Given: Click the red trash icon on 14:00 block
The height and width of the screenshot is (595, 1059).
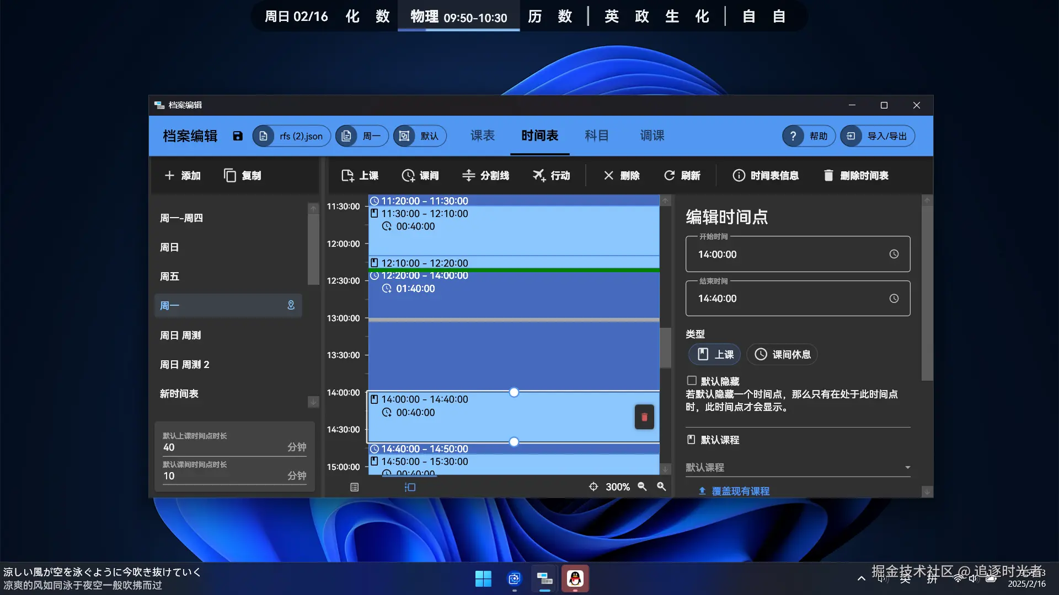Looking at the screenshot, I should [644, 417].
